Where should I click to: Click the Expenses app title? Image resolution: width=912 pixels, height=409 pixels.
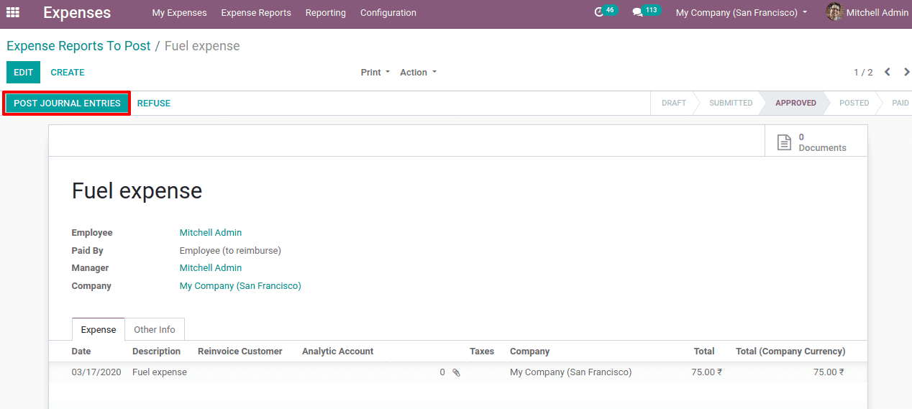click(x=77, y=13)
